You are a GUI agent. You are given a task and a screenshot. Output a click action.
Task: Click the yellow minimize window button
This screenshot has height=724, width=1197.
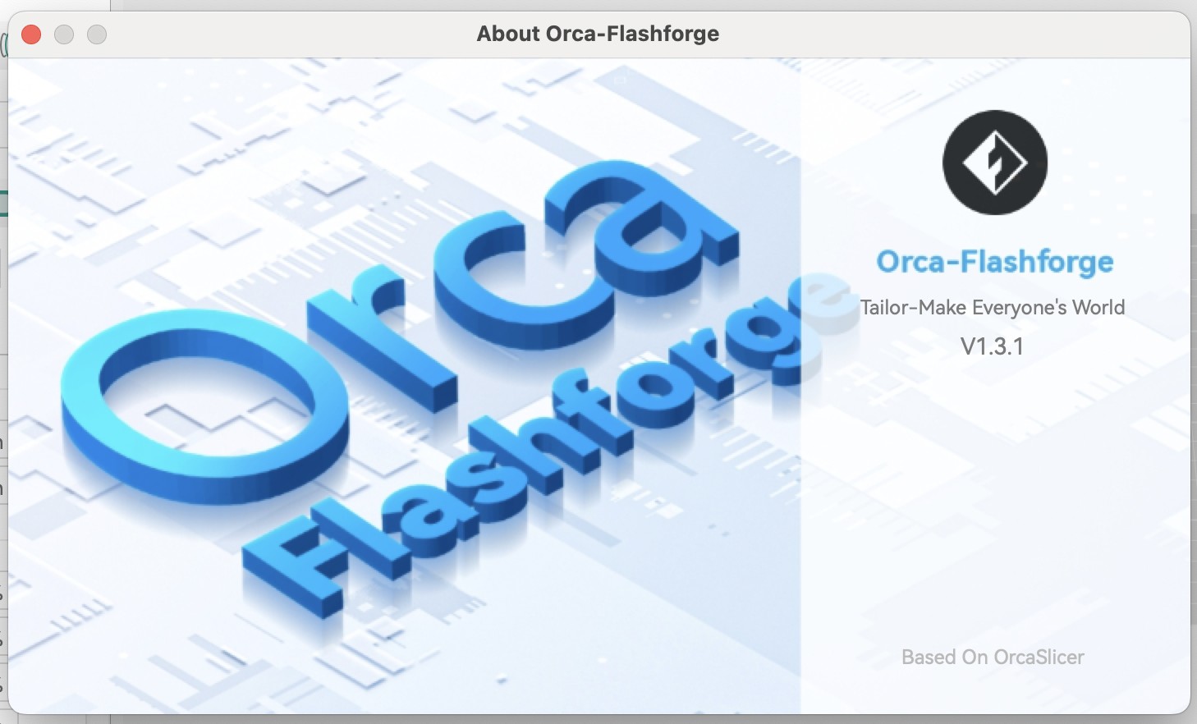point(64,34)
